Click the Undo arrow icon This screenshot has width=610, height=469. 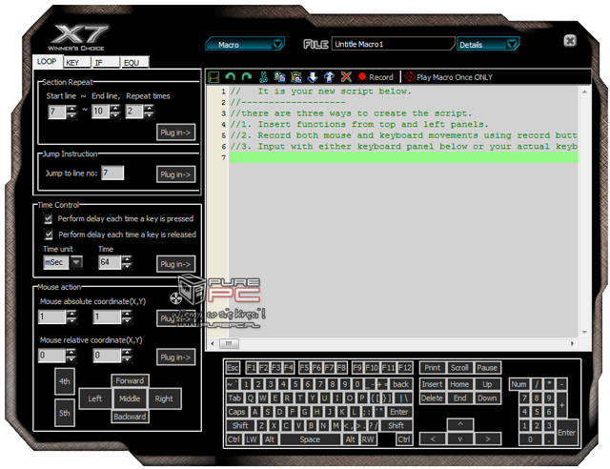(x=230, y=77)
